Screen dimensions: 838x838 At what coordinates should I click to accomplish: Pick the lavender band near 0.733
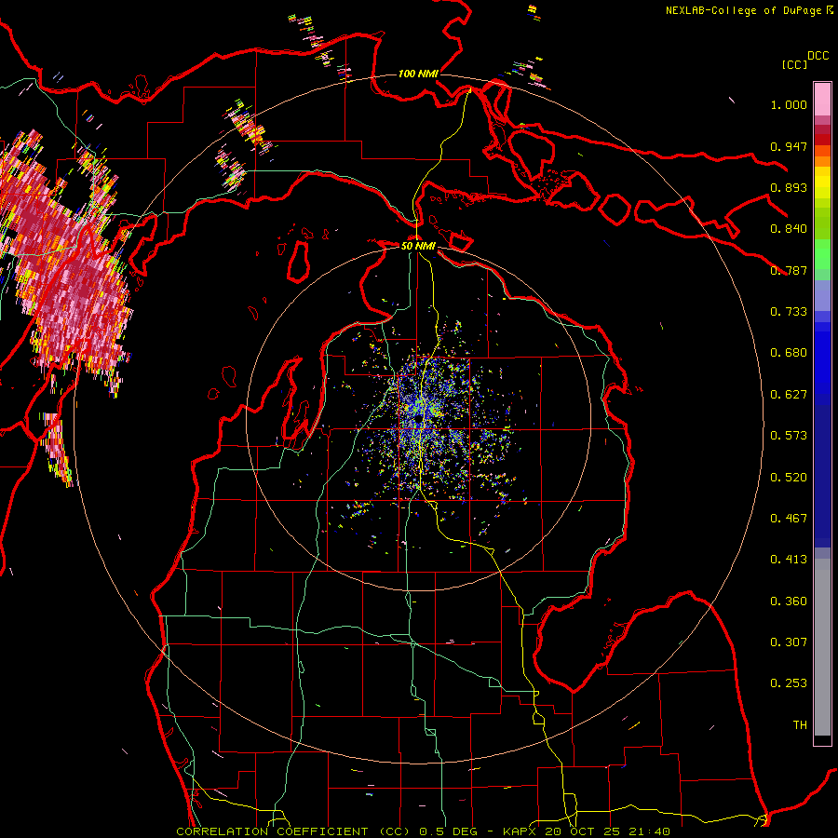(822, 295)
